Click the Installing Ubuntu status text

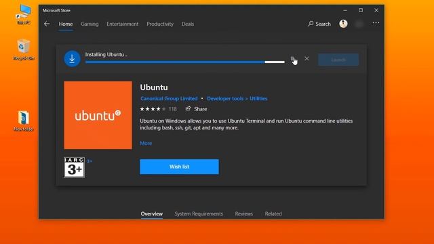pos(106,54)
